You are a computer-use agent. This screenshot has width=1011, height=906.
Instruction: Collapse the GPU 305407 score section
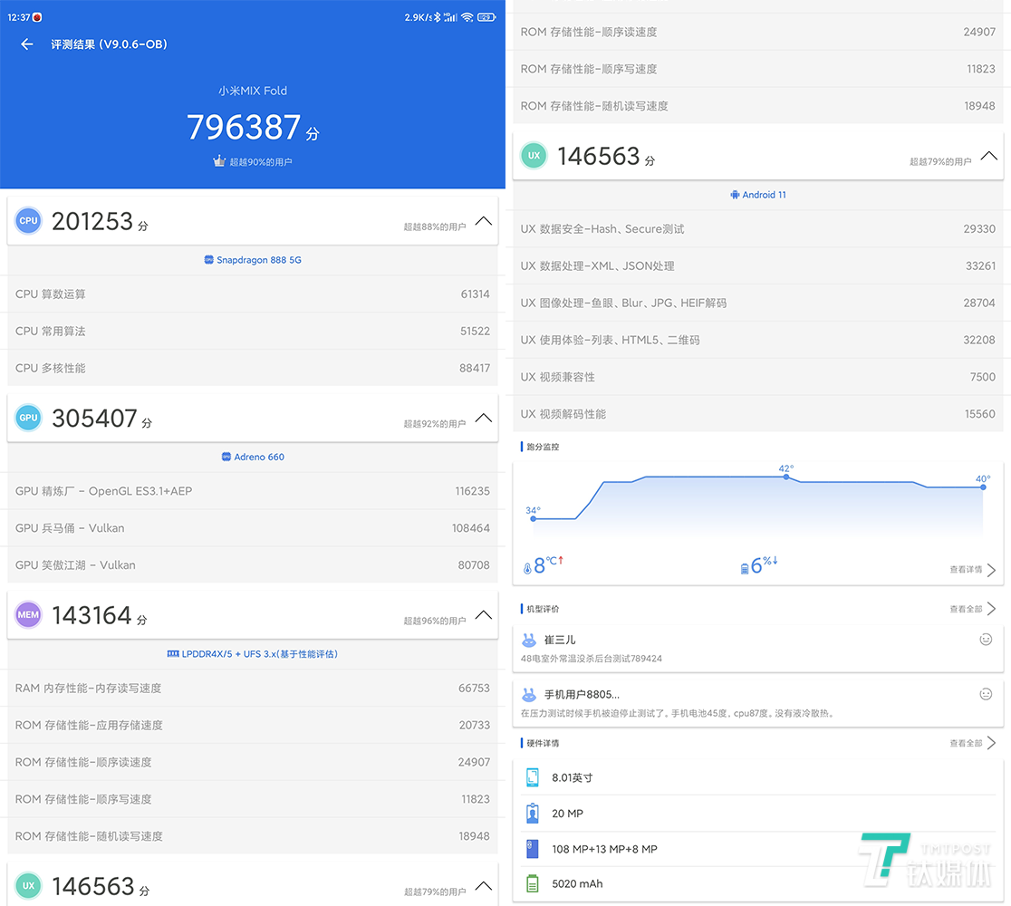point(484,418)
